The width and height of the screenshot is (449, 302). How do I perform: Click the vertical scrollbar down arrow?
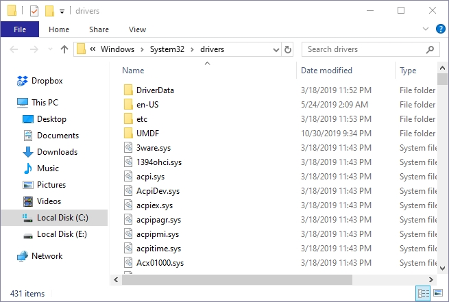click(x=442, y=268)
